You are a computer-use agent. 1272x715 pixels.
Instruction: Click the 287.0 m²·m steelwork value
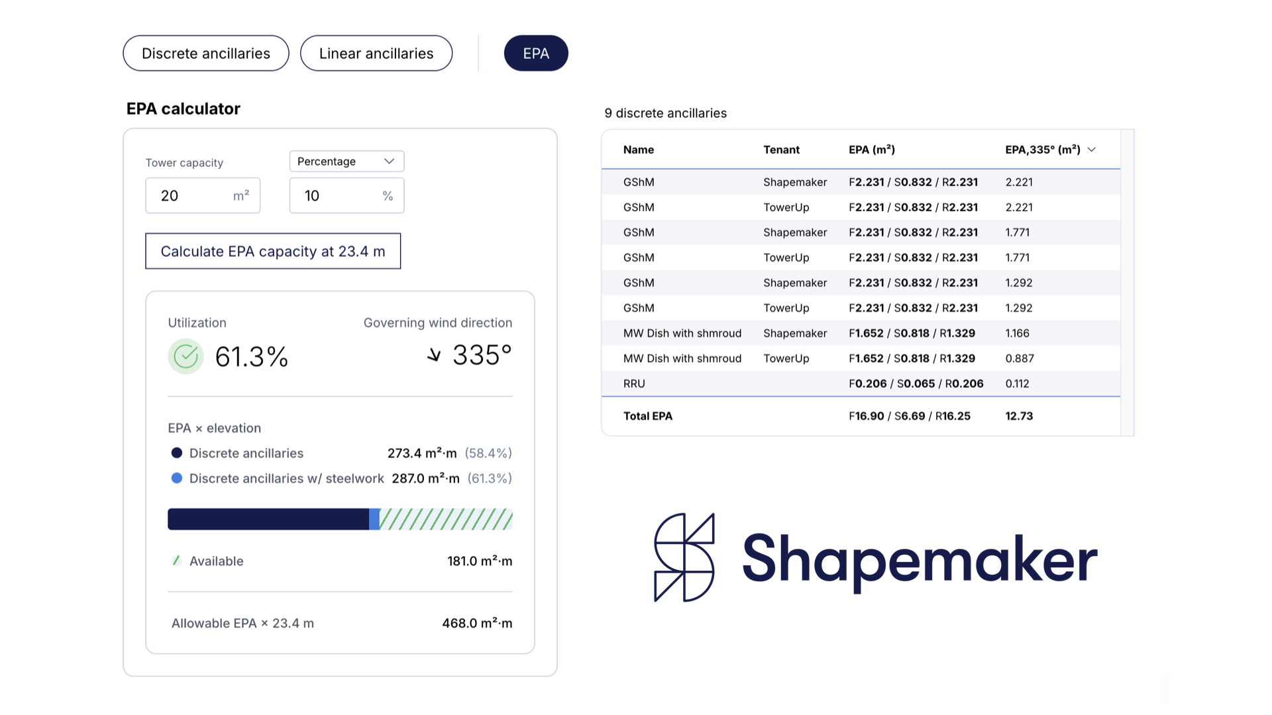click(x=425, y=478)
